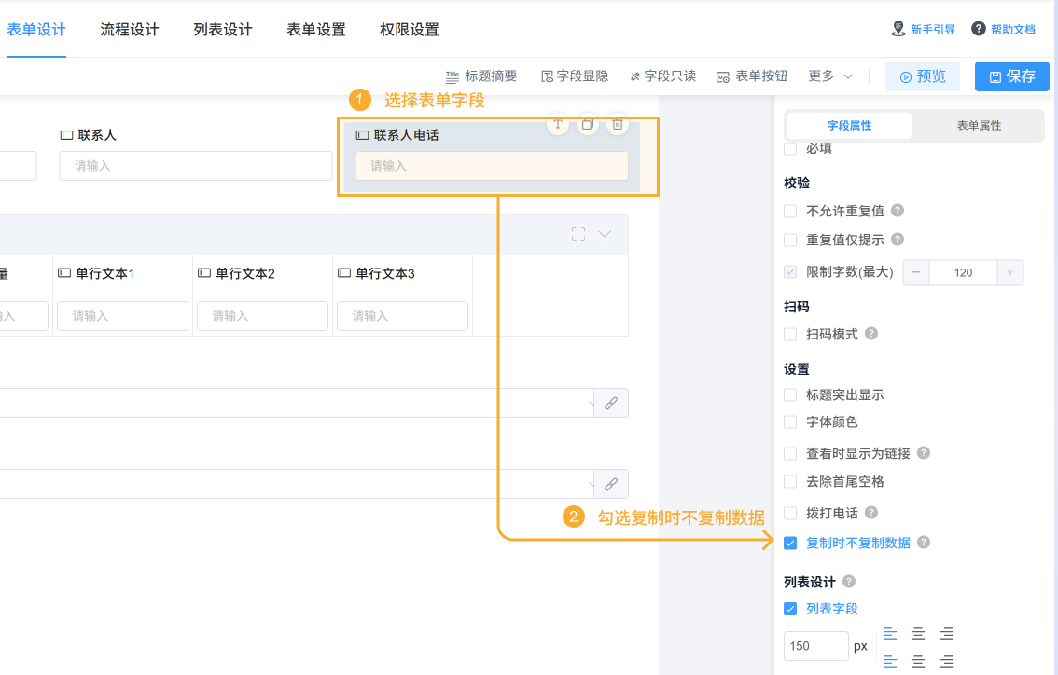Click the 单行文本2 input field
1058x675 pixels.
pos(262,315)
